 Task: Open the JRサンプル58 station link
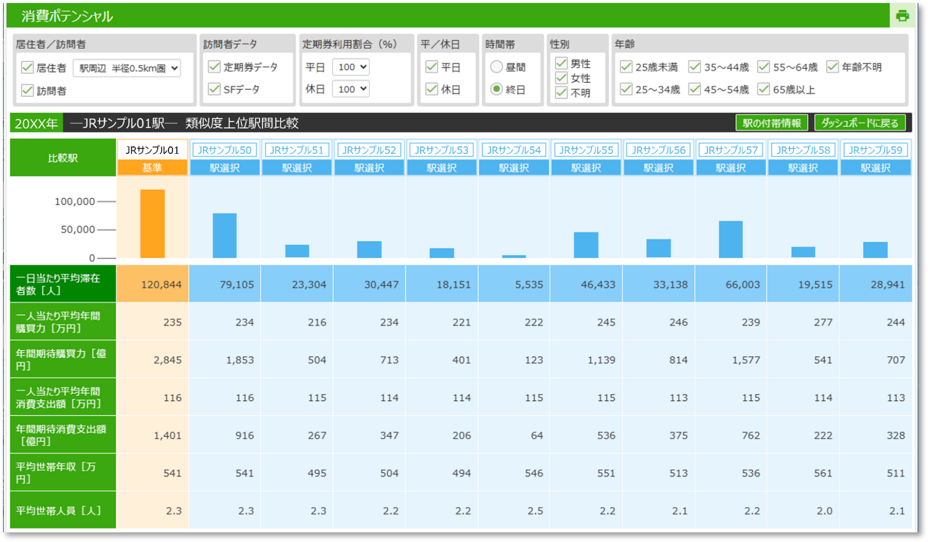[803, 150]
